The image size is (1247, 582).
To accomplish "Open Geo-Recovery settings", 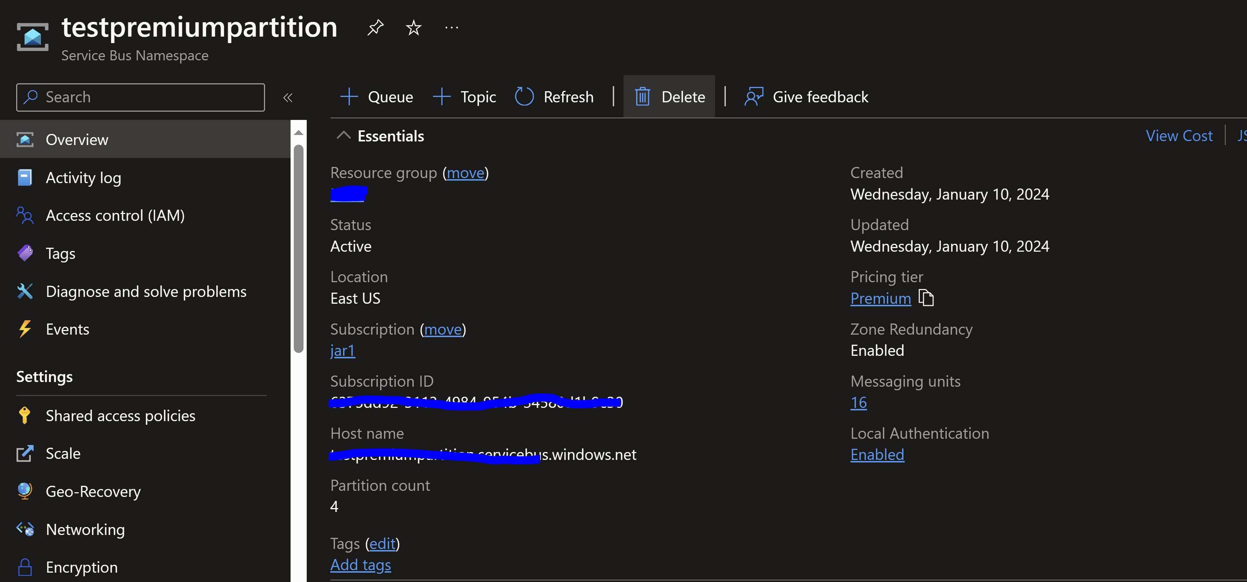I will tap(145, 492).
